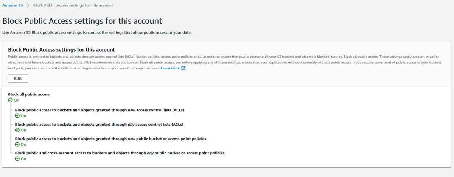Click the On text under Block all public access

(16, 100)
